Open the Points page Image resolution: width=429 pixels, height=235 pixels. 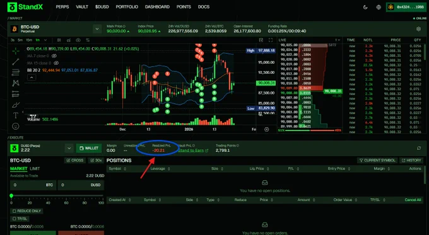[184, 7]
